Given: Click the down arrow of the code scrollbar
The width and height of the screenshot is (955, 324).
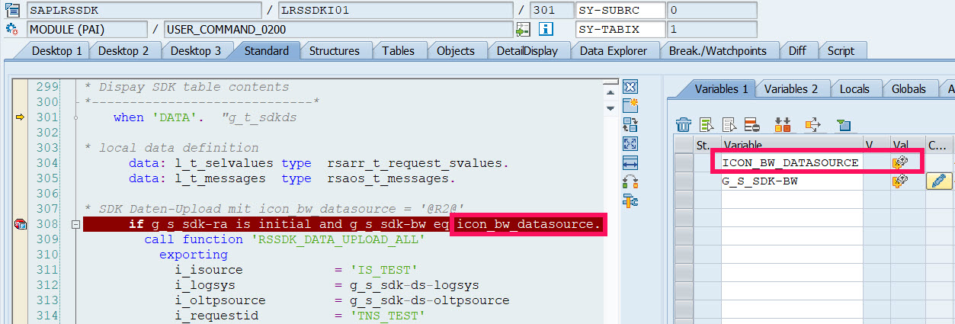Looking at the screenshot, I should [610, 108].
